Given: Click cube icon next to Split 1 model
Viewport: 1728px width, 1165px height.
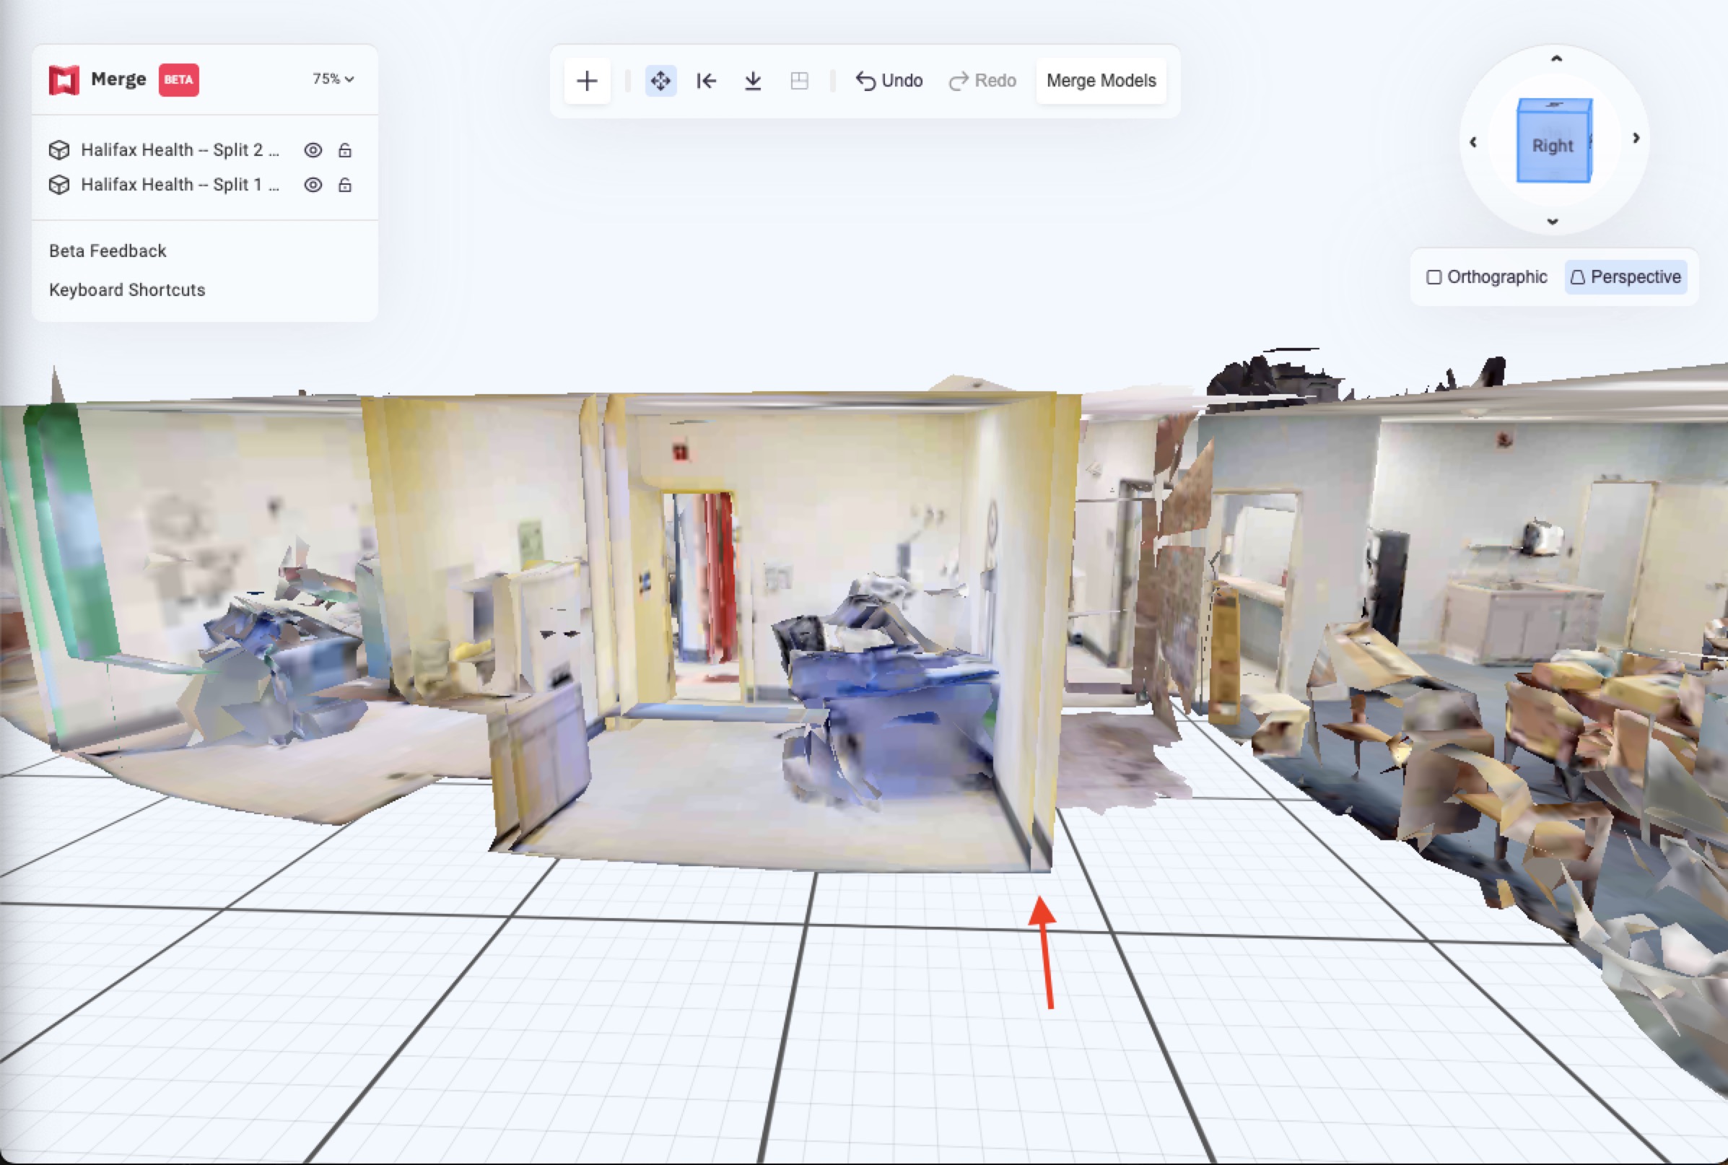Looking at the screenshot, I should coord(59,185).
